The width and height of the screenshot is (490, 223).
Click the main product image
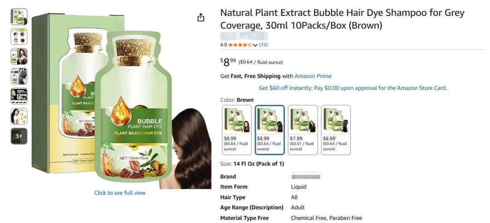tap(121, 100)
